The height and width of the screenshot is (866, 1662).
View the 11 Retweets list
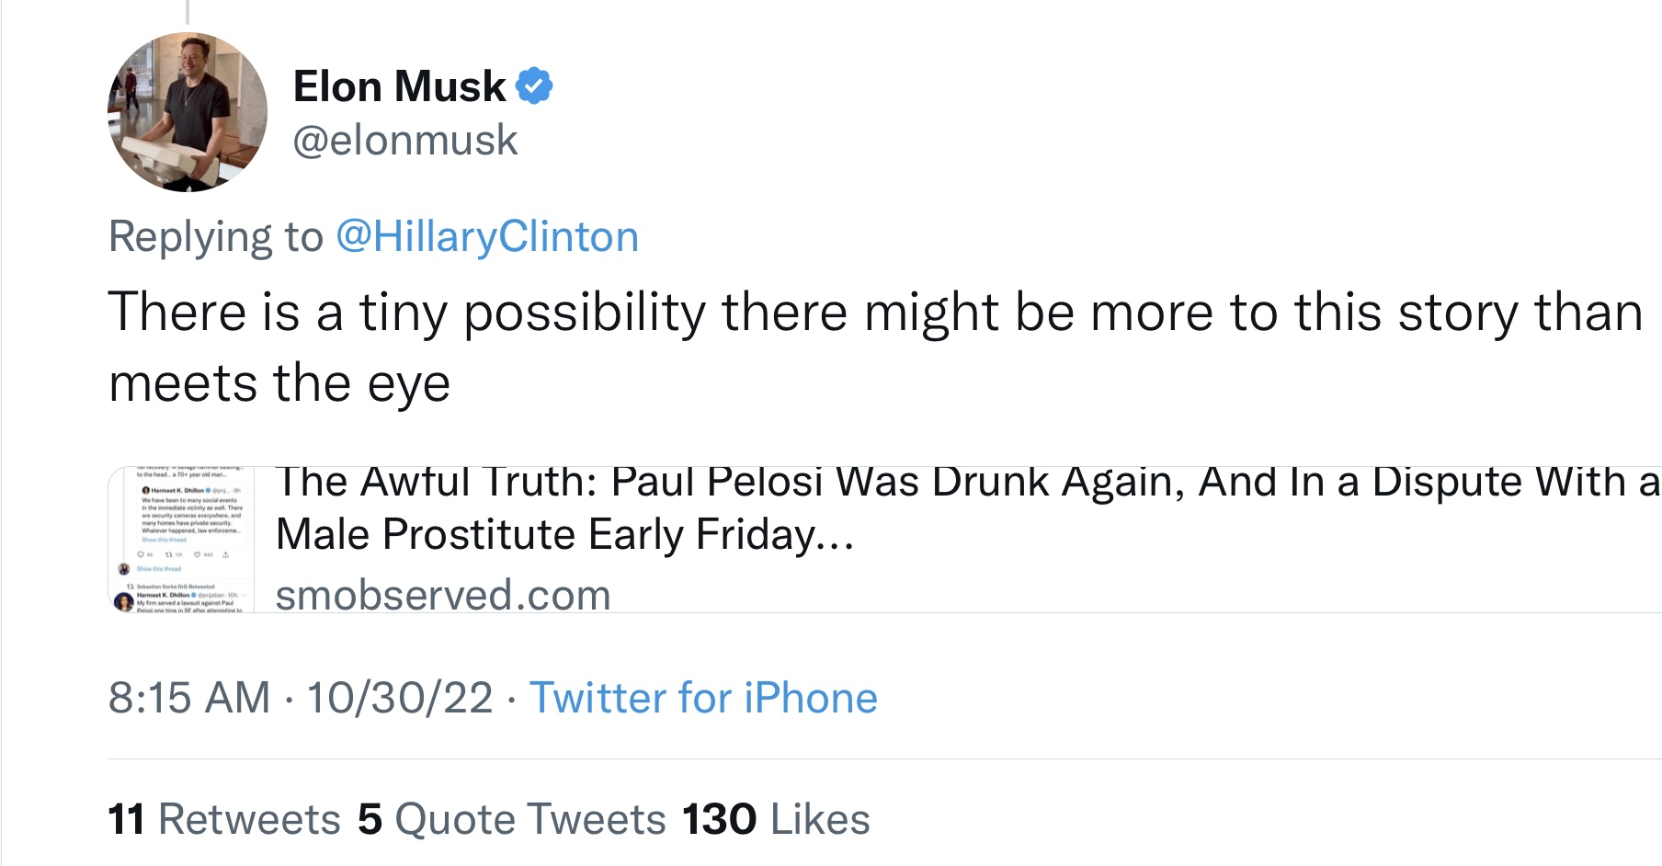pyautogui.click(x=224, y=819)
